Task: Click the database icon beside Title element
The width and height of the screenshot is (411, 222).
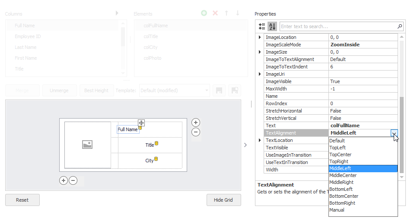Action: tap(156, 143)
